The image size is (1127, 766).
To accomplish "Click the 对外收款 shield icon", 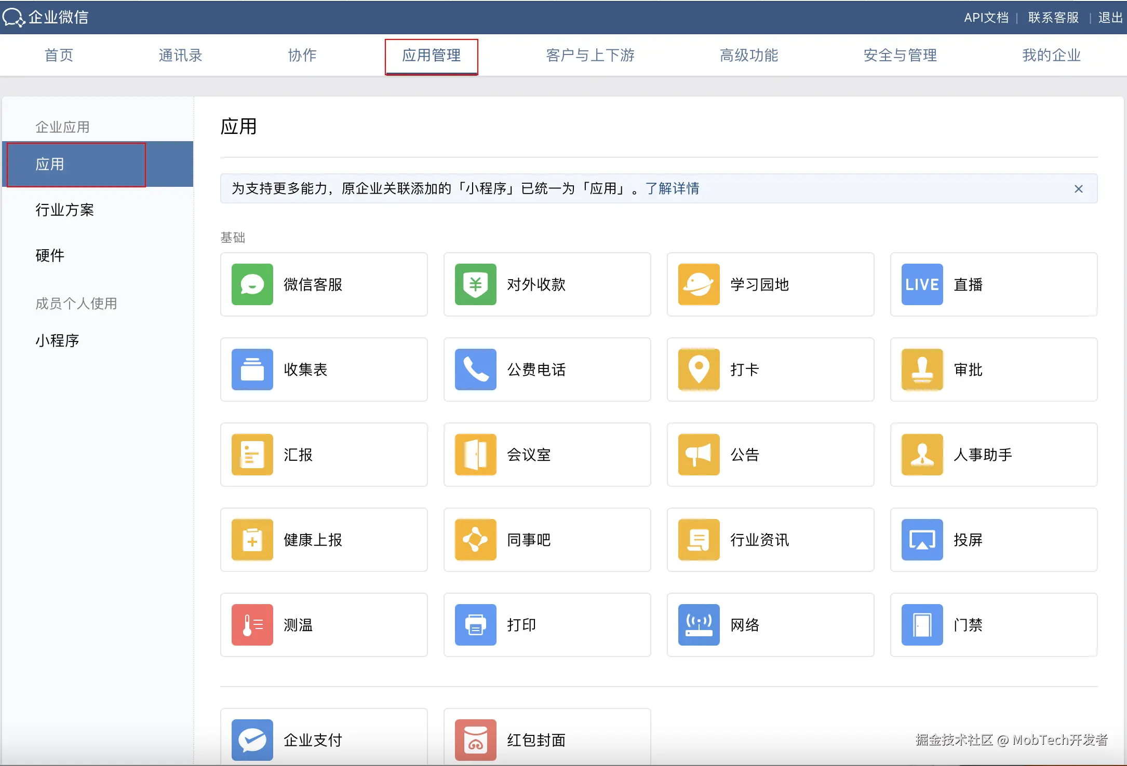I will [475, 284].
